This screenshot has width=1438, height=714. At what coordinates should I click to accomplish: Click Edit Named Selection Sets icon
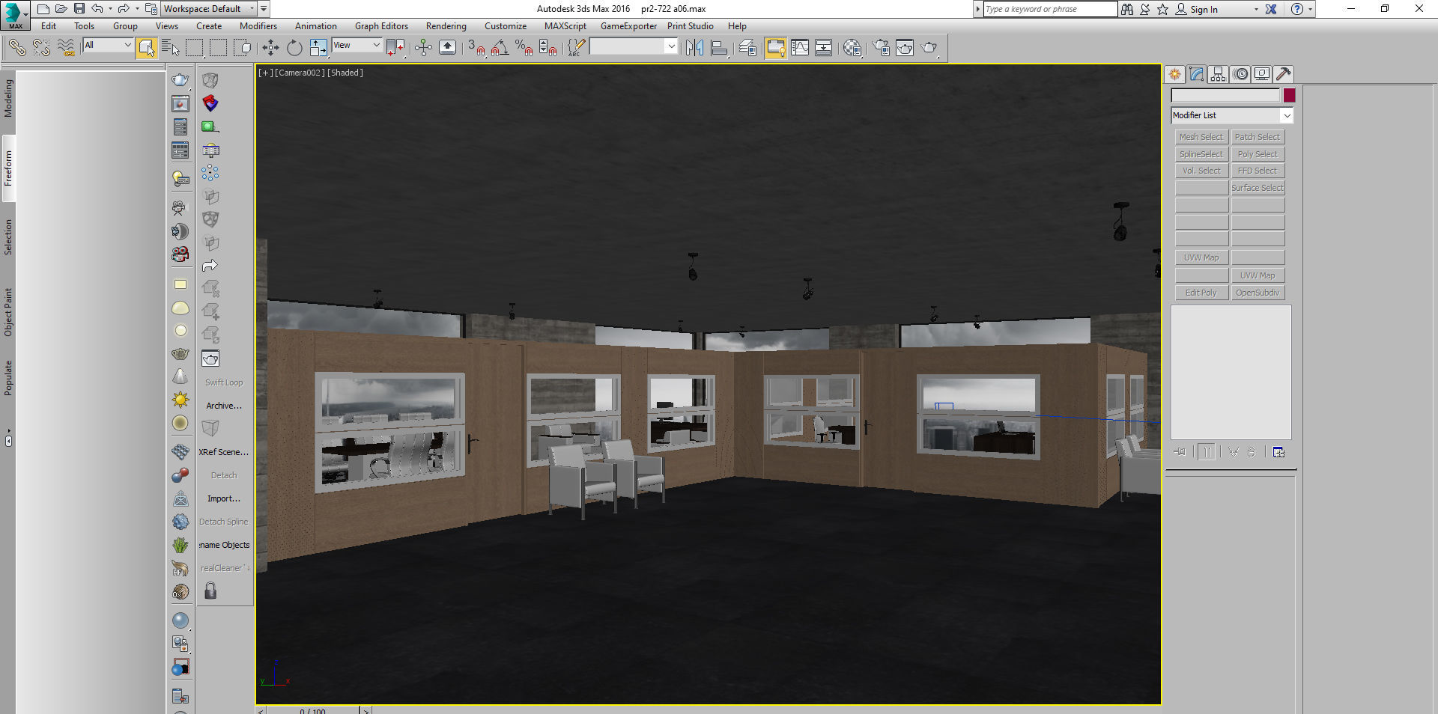pyautogui.click(x=575, y=48)
